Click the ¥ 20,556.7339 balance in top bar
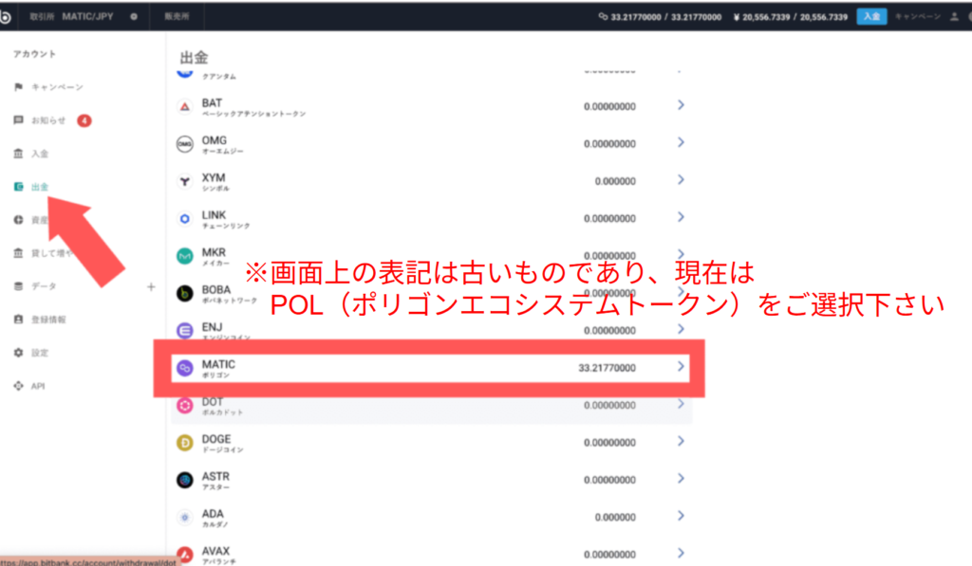This screenshot has height=566, width=972. [791, 17]
